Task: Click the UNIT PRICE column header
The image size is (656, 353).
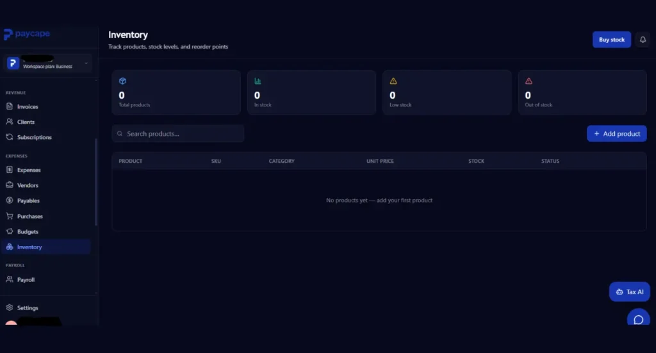Action: click(x=380, y=161)
